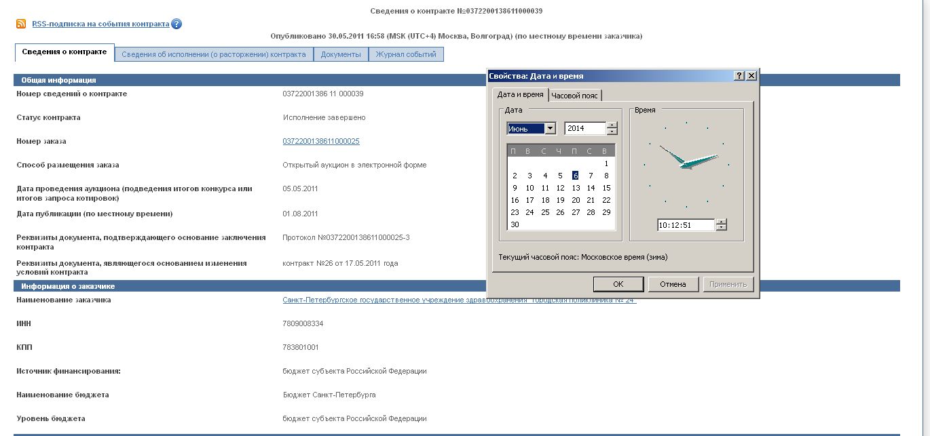The image size is (930, 436).
Task: Open the customer link Санкт-Петербургское государственное учреждение
Action: pyautogui.click(x=460, y=300)
